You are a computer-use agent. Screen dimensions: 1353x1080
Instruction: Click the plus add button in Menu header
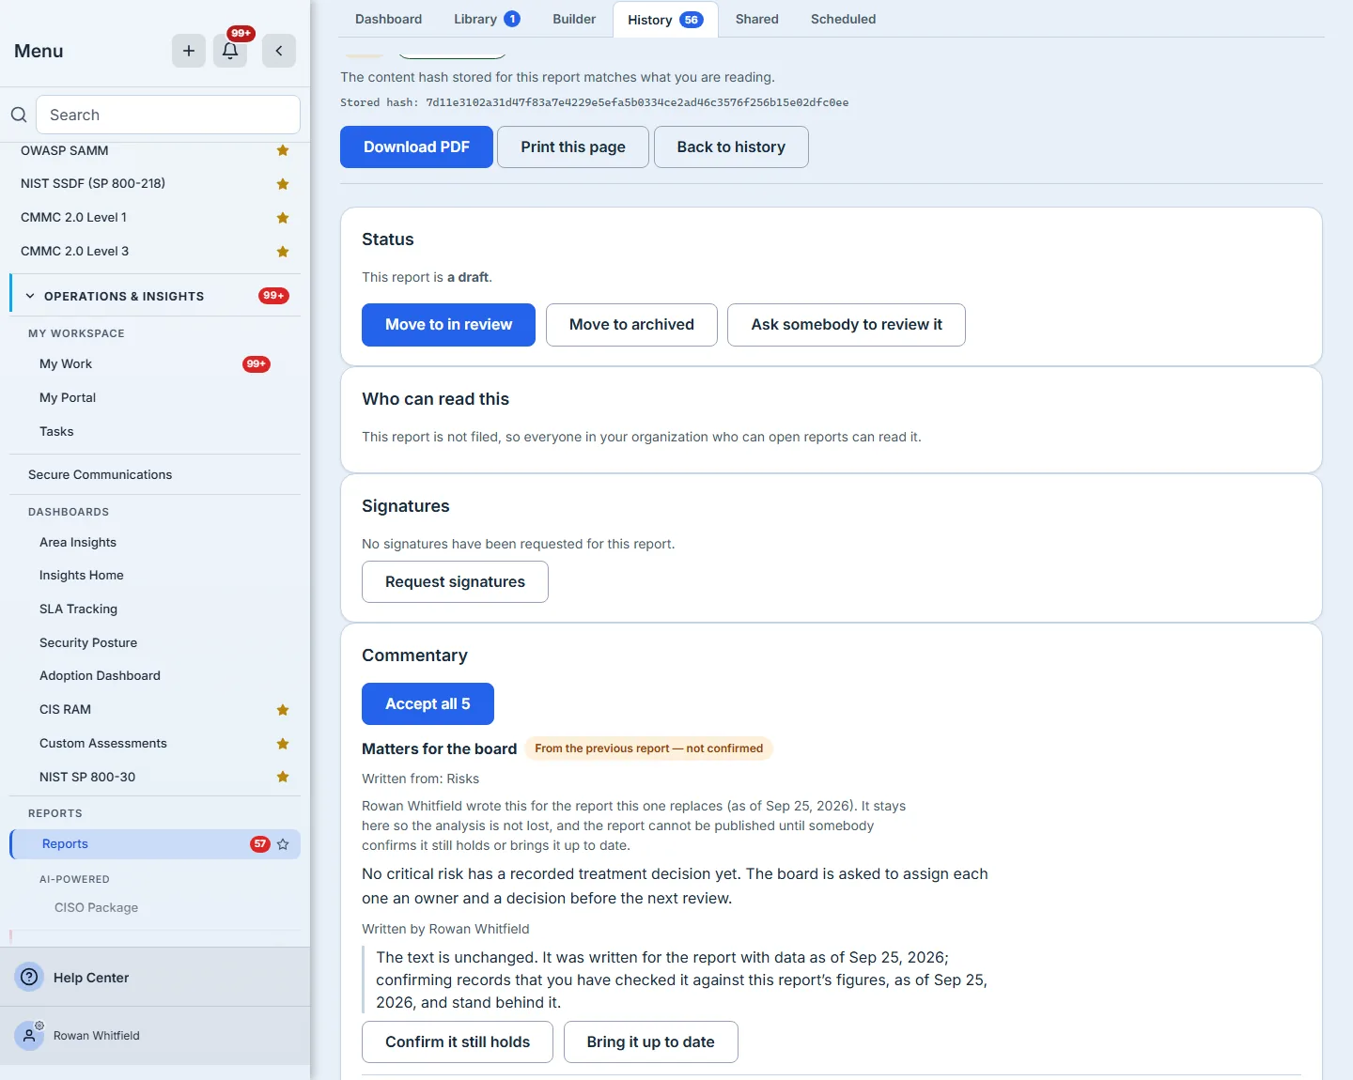[x=189, y=51]
